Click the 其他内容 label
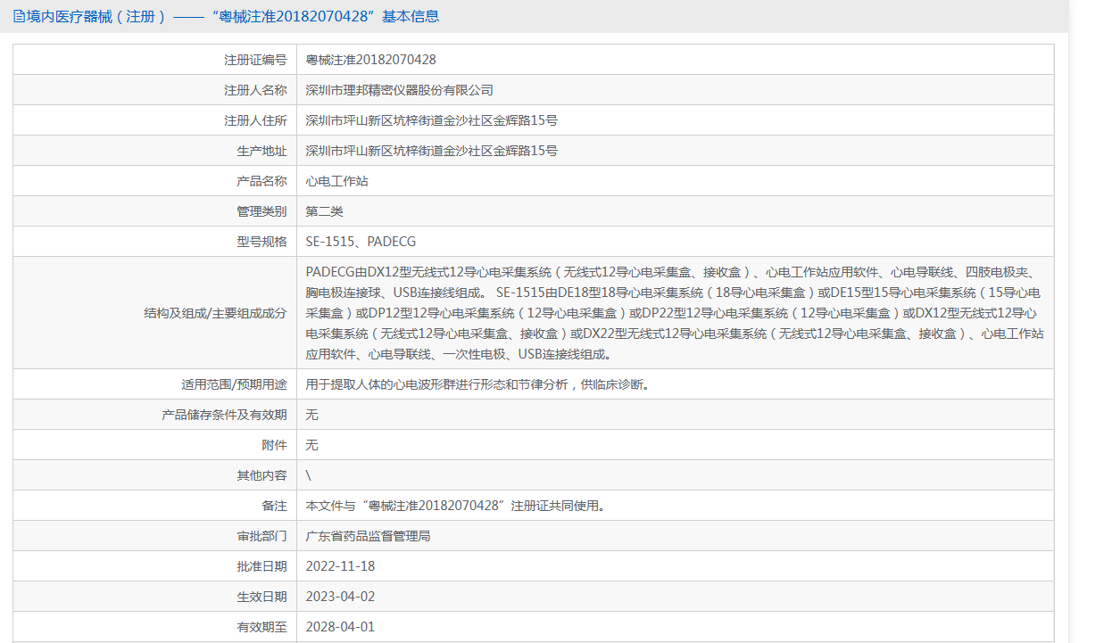 [261, 475]
